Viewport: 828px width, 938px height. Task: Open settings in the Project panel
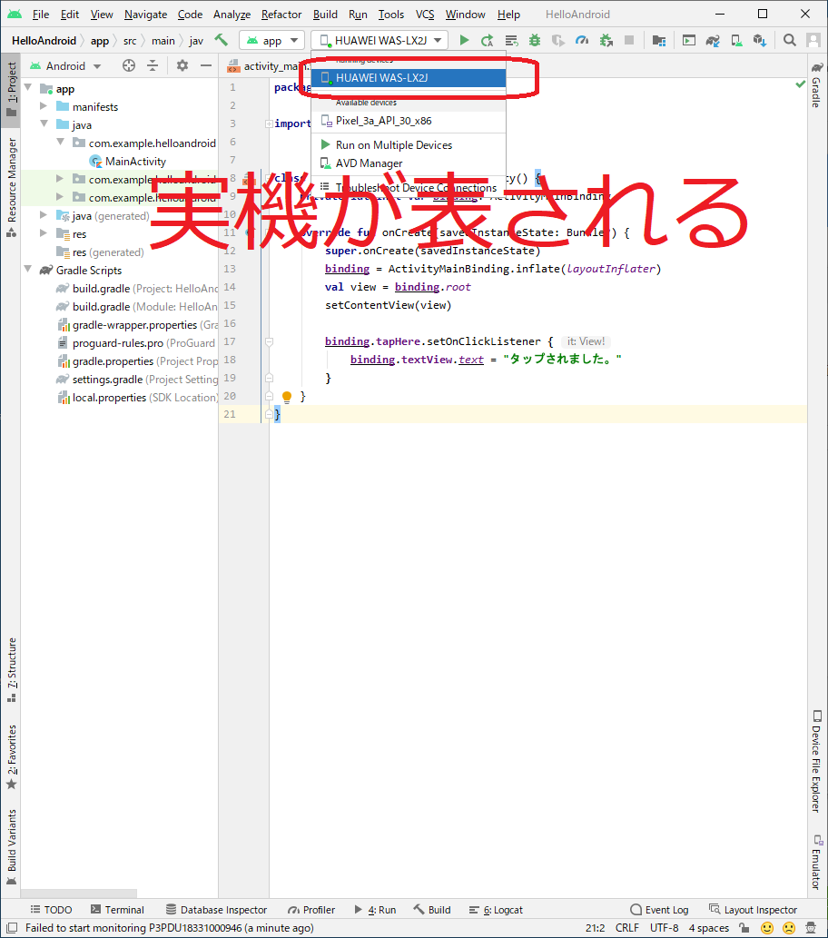(182, 64)
